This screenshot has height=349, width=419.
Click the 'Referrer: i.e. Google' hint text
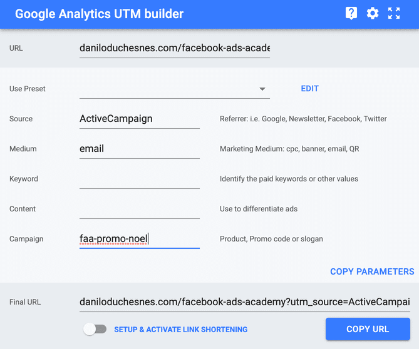coord(303,119)
